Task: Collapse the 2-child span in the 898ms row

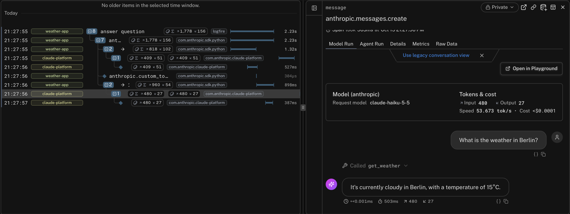Action: pos(108,85)
